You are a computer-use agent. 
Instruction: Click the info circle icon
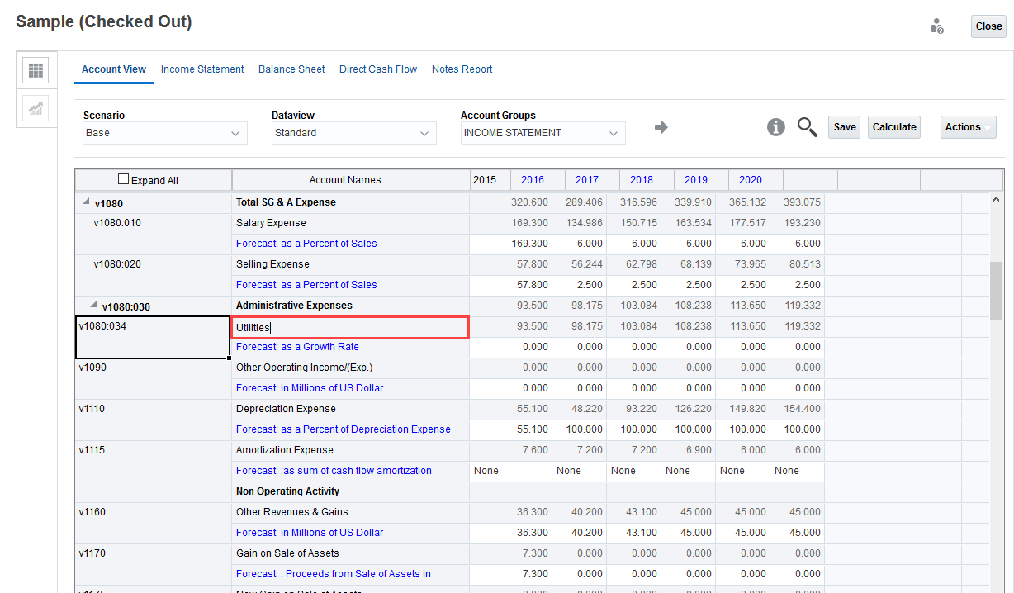[775, 127]
